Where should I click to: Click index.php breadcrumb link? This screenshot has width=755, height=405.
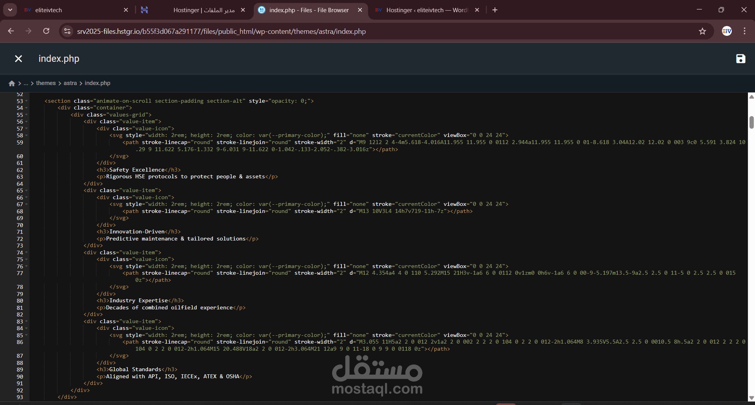pyautogui.click(x=97, y=83)
